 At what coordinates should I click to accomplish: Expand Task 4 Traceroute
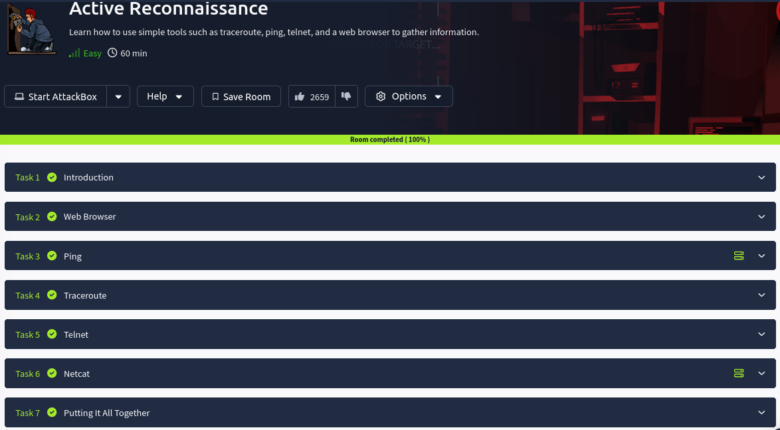coord(761,295)
